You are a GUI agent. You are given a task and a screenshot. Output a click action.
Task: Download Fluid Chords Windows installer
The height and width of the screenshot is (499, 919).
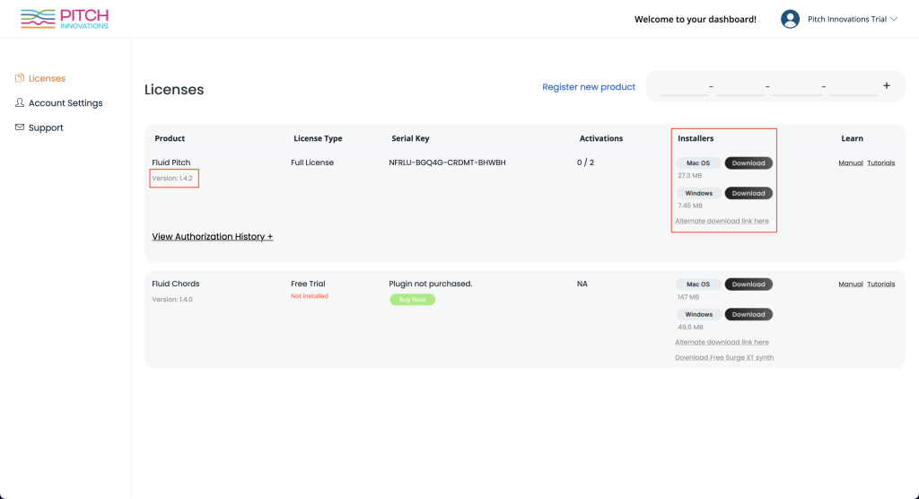[x=748, y=314]
